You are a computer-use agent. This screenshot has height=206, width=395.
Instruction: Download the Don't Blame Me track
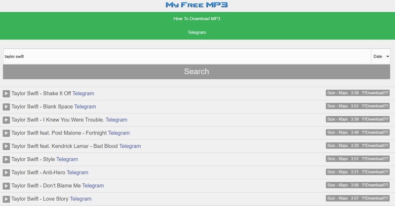pyautogui.click(x=375, y=185)
